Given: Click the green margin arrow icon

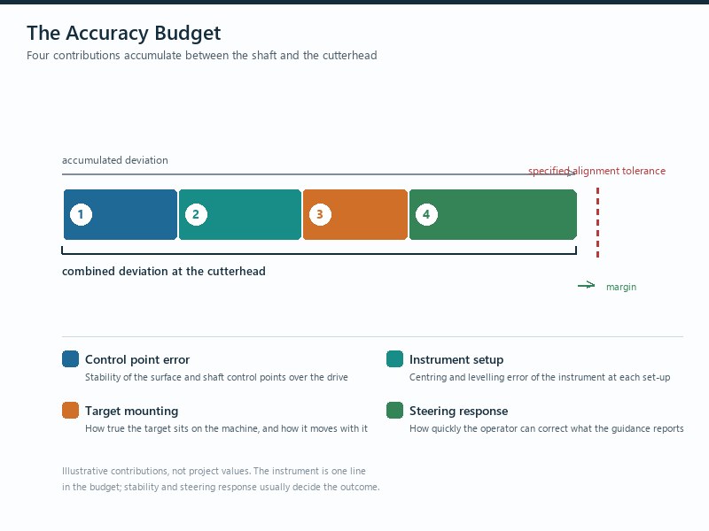Looking at the screenshot, I should 587,285.
